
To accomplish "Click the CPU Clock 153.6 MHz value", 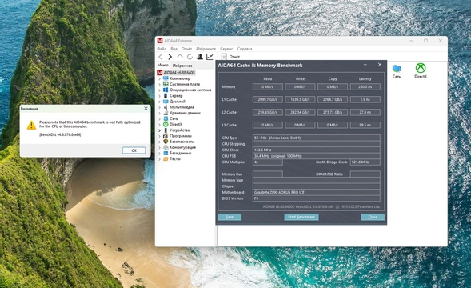I will click(317, 150).
